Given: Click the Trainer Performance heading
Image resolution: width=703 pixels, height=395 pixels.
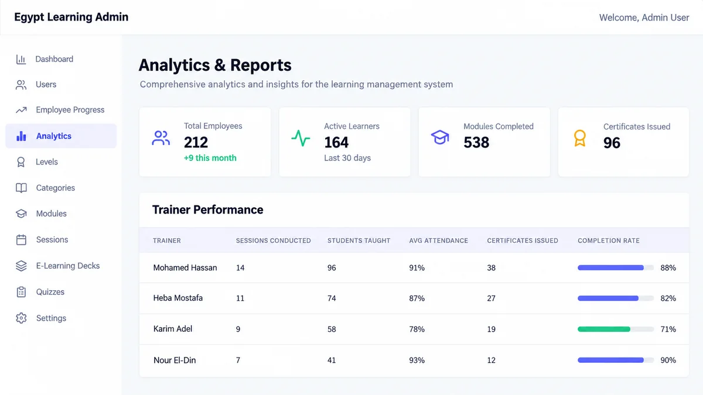Looking at the screenshot, I should (208, 209).
